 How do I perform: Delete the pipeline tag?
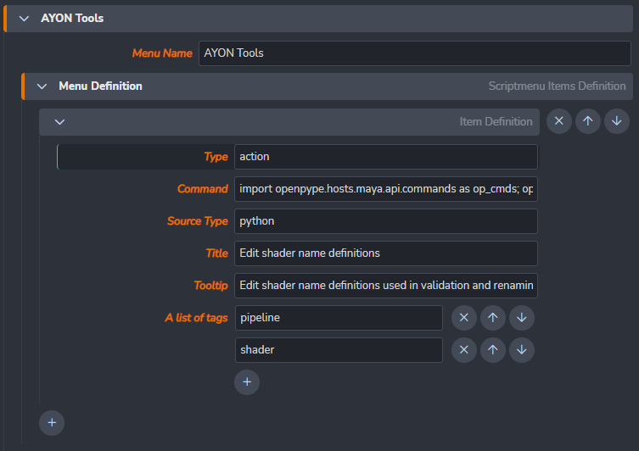[x=464, y=318]
